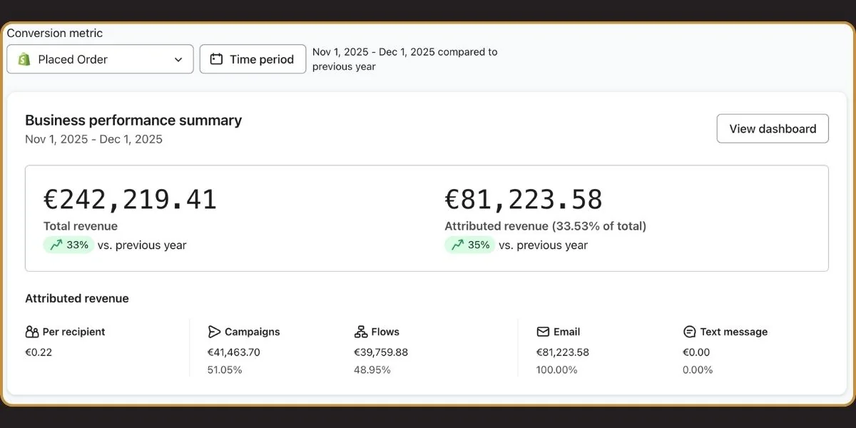Screen dimensions: 856x428
Task: Click the Total revenue label
Action: coord(81,226)
